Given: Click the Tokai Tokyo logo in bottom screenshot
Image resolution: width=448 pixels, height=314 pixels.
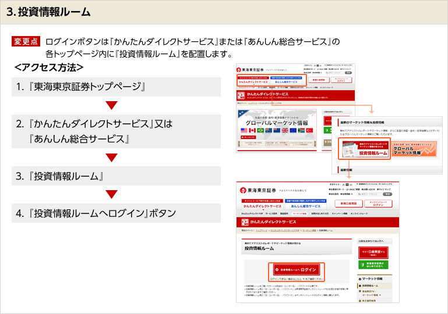Looking at the screenshot, I should (x=258, y=190).
